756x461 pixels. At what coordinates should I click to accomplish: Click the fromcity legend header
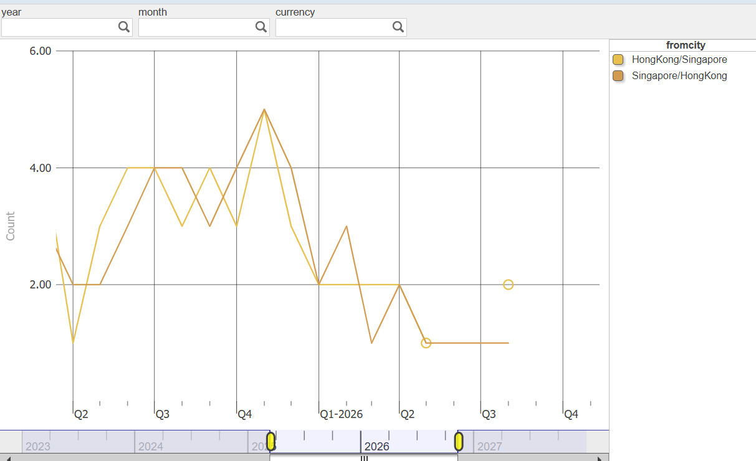pos(685,45)
